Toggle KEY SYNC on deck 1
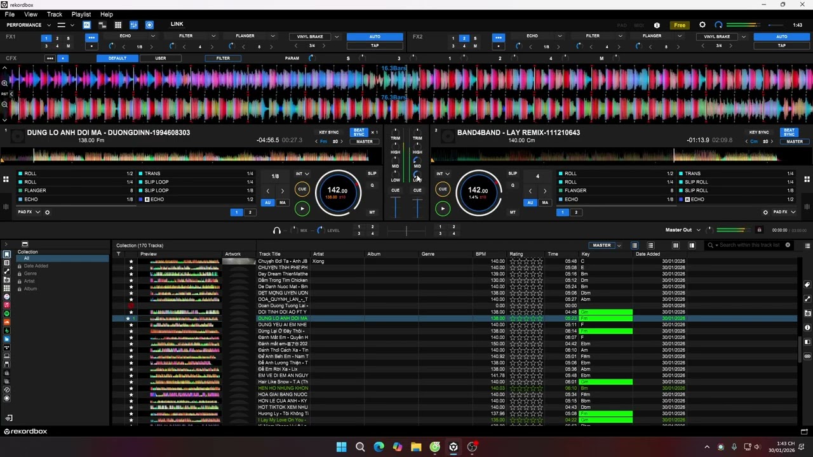 coord(329,133)
